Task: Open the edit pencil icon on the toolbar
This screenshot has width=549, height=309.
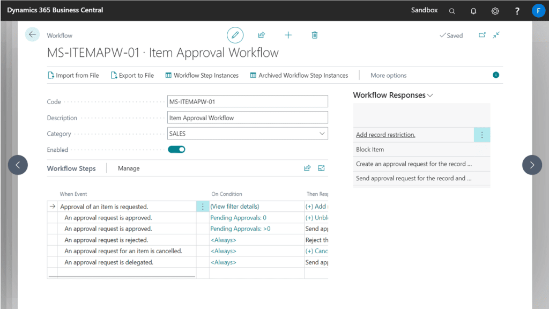Action: click(235, 35)
